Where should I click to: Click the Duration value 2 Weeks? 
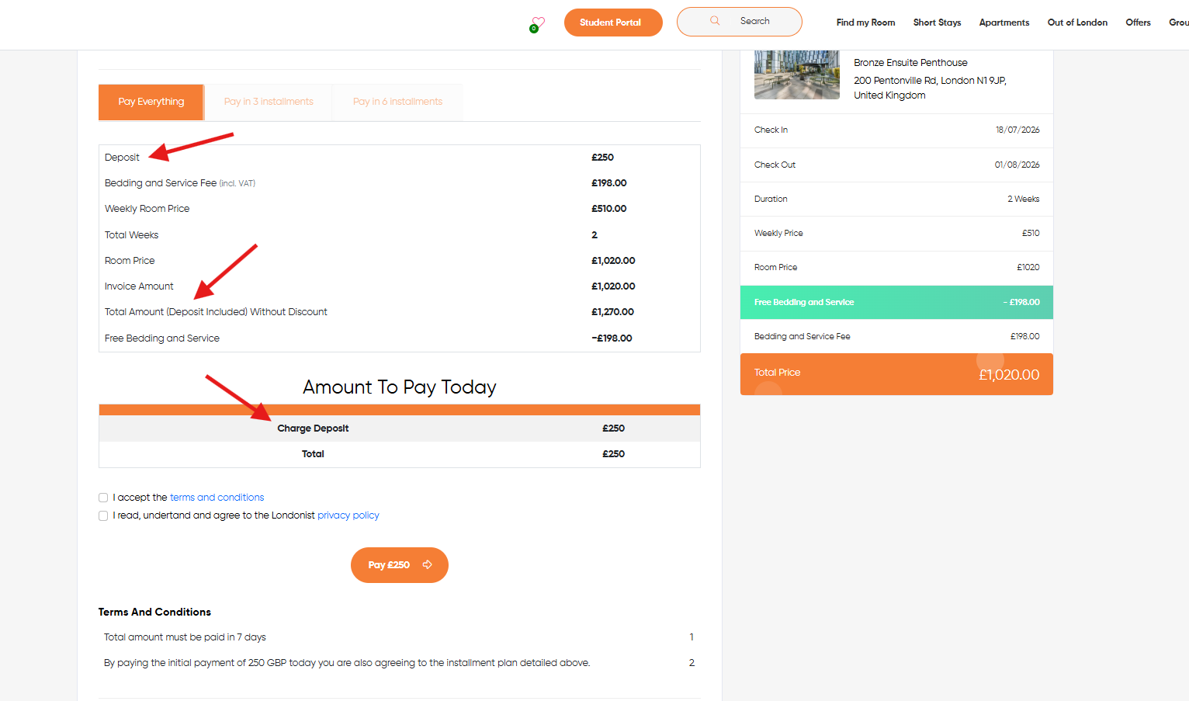pos(1024,200)
